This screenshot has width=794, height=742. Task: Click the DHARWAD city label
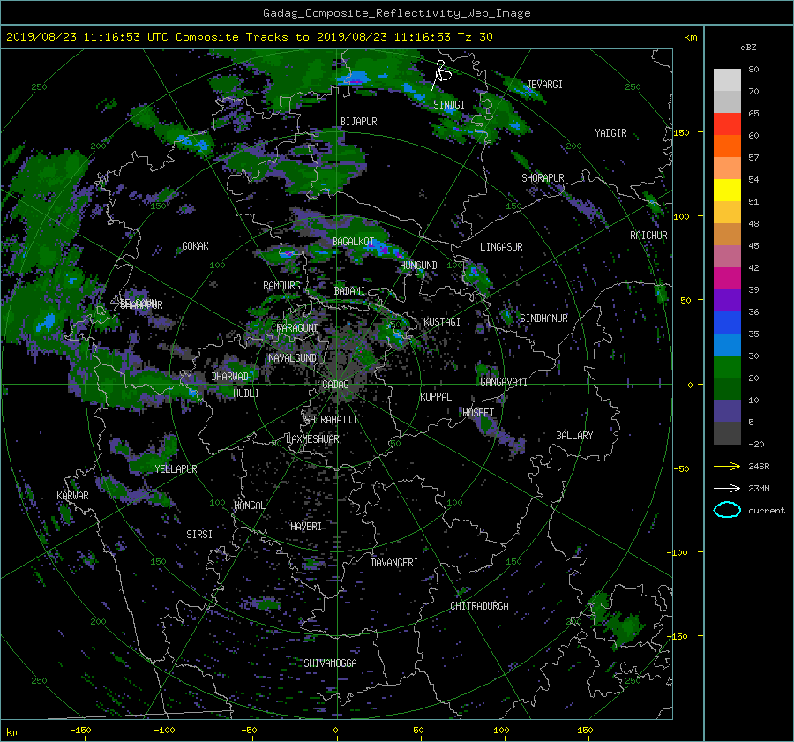pos(230,377)
